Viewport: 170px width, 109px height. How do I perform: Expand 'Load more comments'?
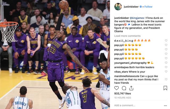coord(127,36)
